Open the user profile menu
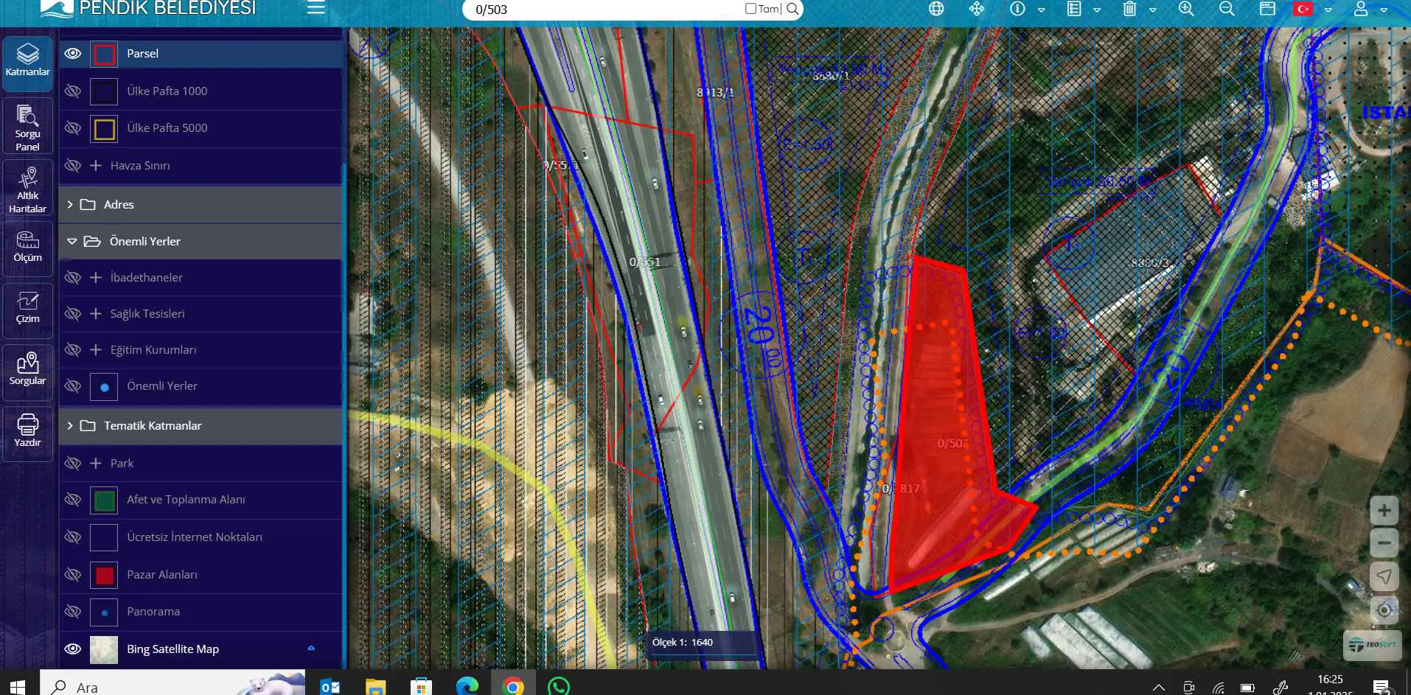Image resolution: width=1411 pixels, height=695 pixels. (x=1361, y=9)
